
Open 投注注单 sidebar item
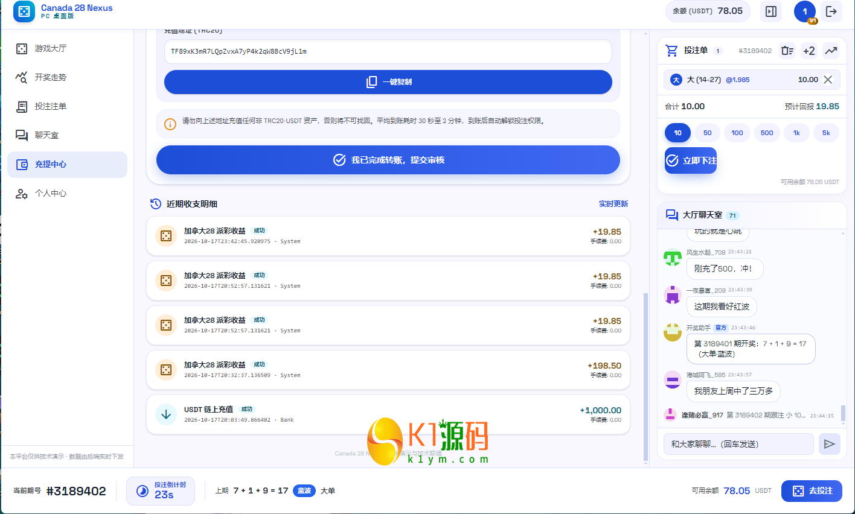coord(67,106)
